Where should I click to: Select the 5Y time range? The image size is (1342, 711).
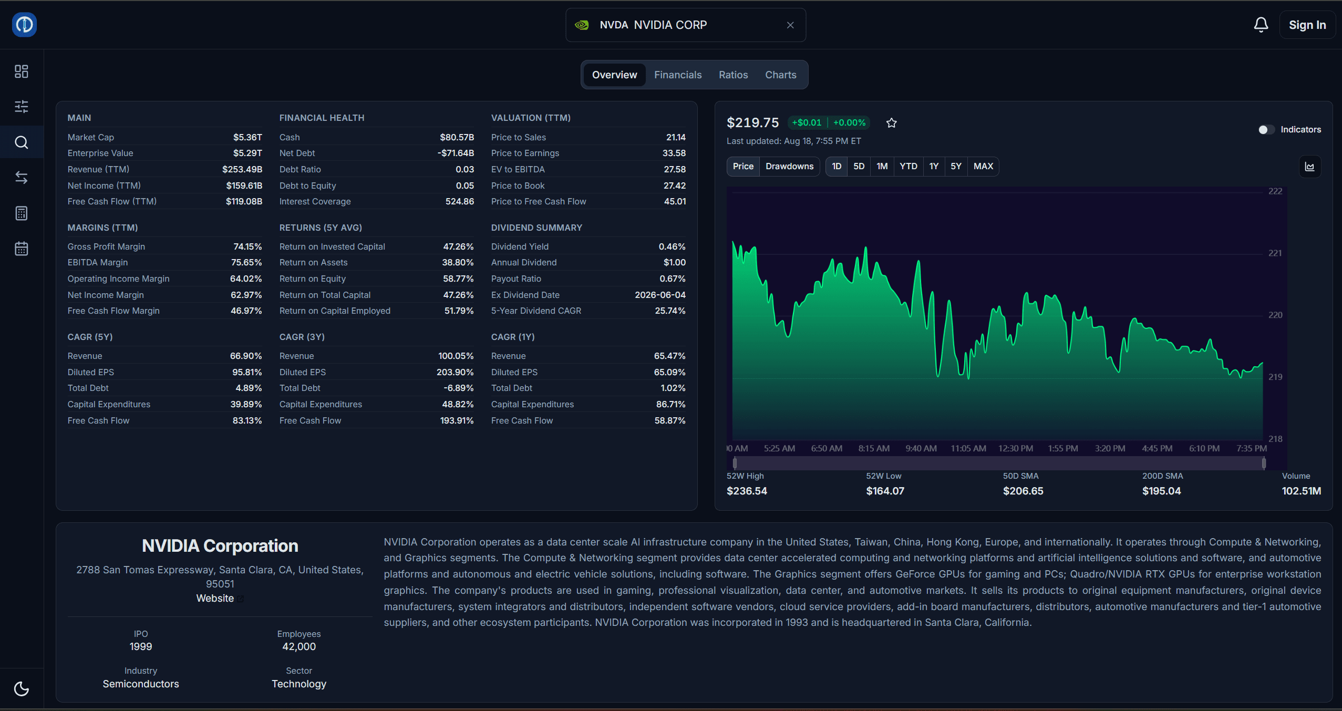(x=956, y=167)
